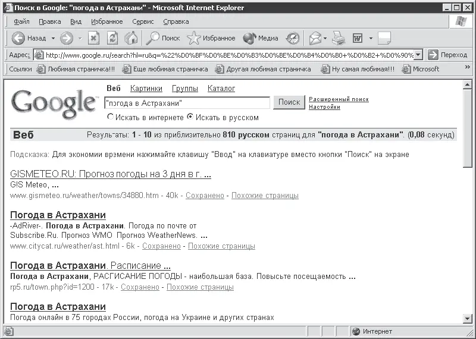The width and height of the screenshot is (476, 339).
Task: Open the Справка menu
Action: 176,21
